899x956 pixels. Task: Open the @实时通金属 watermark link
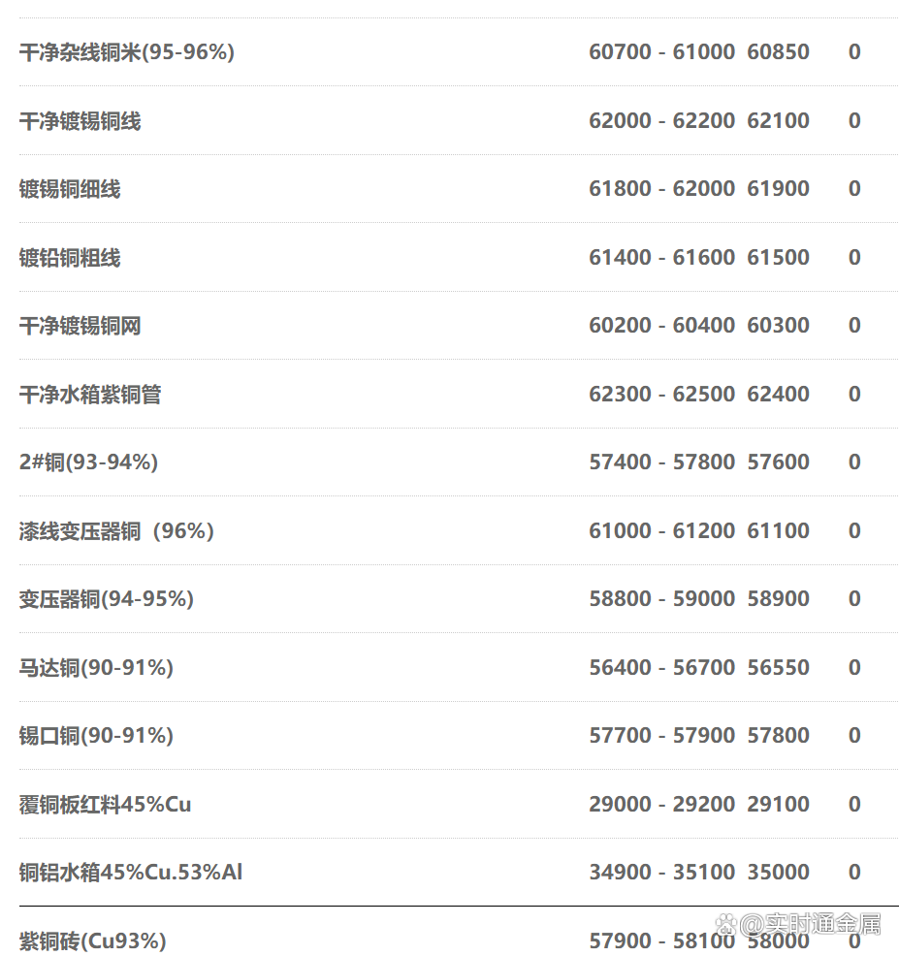pos(811,925)
